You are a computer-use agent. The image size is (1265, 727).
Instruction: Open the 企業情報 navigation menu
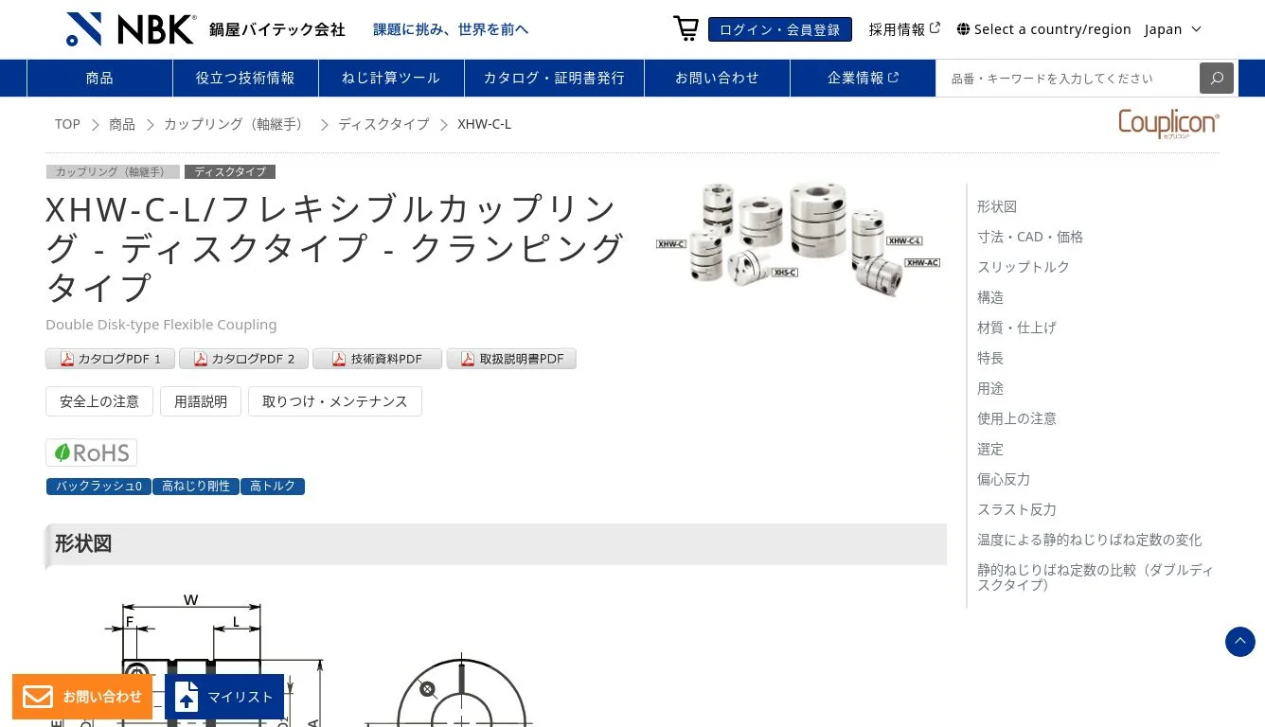tap(863, 78)
